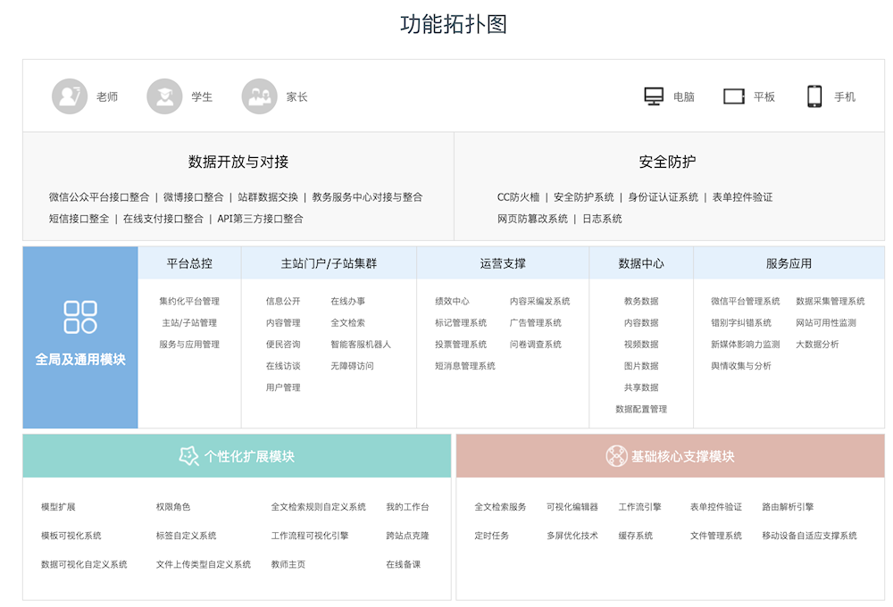Click 教务服务中心对接与整合 item
The height and width of the screenshot is (607, 893).
[367, 197]
